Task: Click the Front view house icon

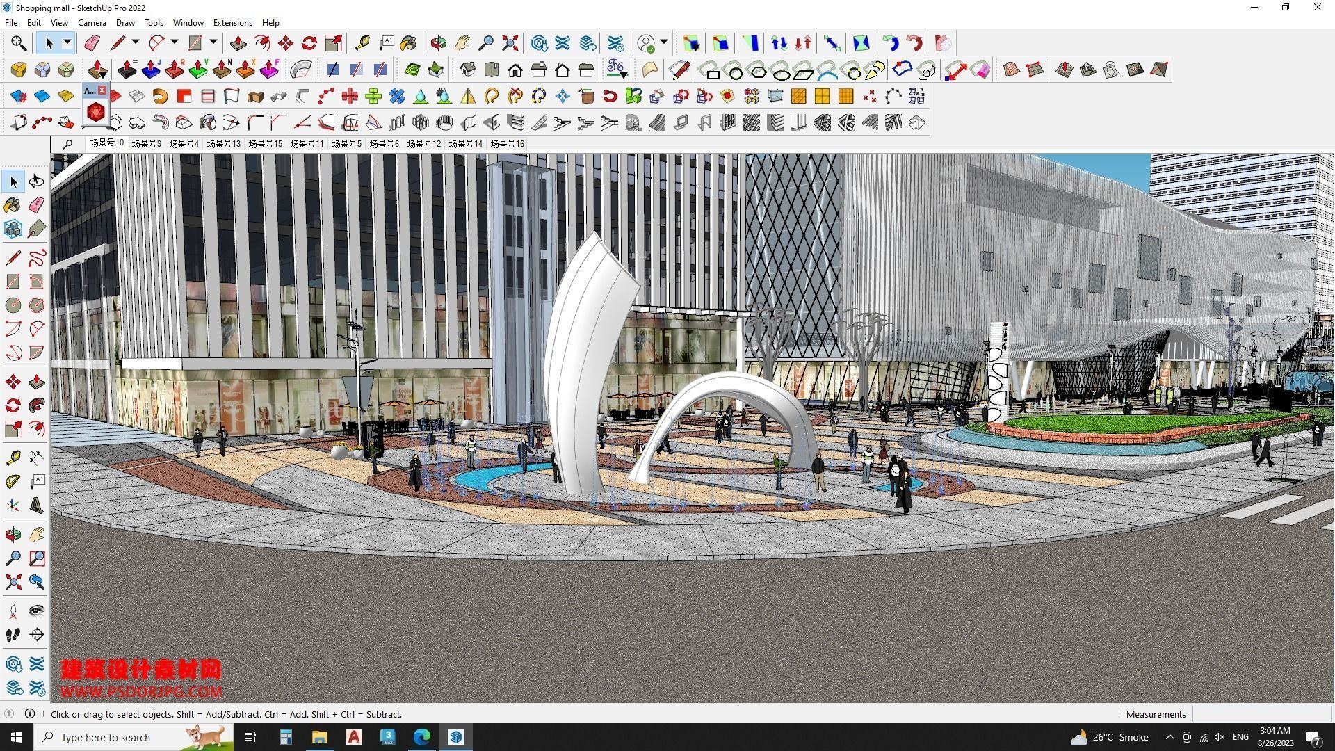Action: (x=515, y=70)
